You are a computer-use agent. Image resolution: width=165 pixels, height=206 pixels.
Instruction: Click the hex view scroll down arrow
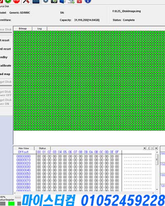pos(157,190)
